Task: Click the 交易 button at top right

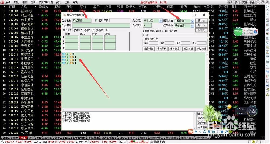Action: pos(245,2)
